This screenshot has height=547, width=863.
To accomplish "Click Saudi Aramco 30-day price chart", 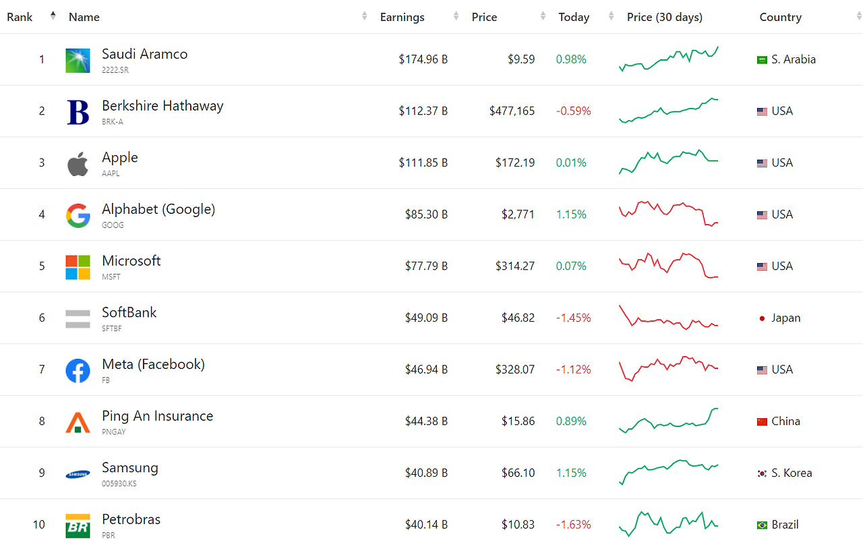I will pos(669,59).
